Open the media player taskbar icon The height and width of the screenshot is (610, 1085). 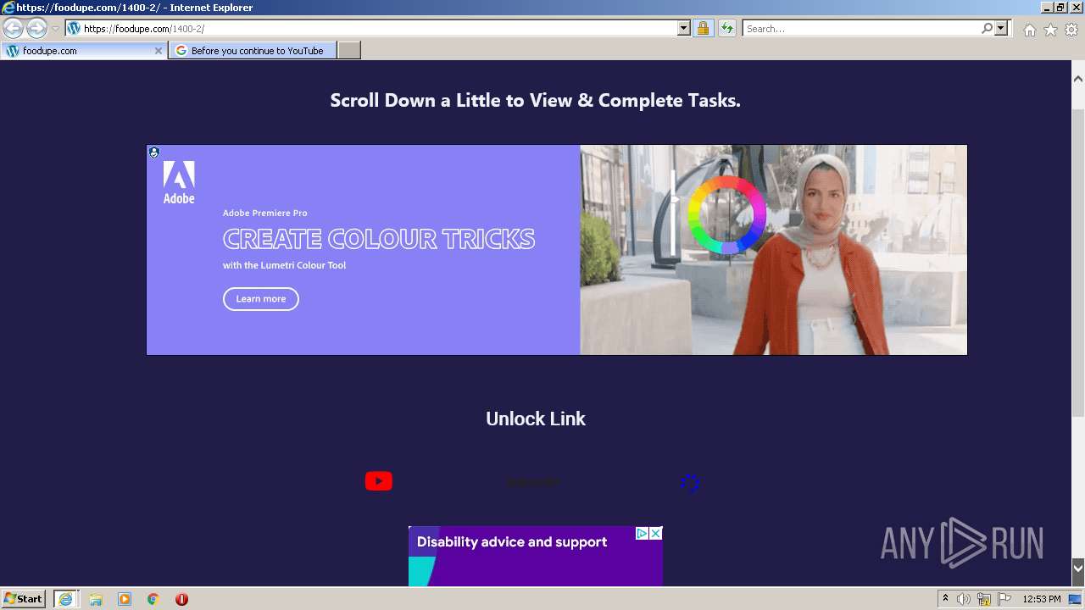(x=125, y=599)
